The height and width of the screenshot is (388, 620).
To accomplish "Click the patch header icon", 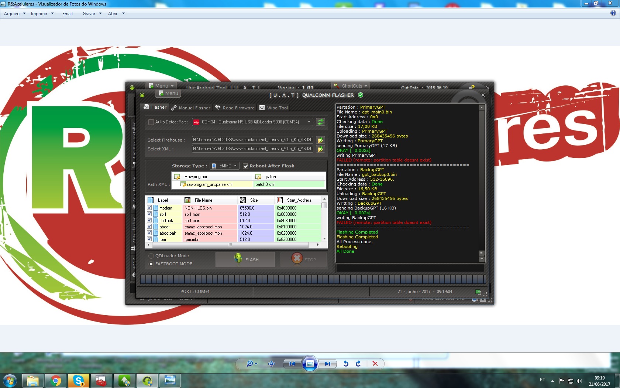I will click(258, 177).
